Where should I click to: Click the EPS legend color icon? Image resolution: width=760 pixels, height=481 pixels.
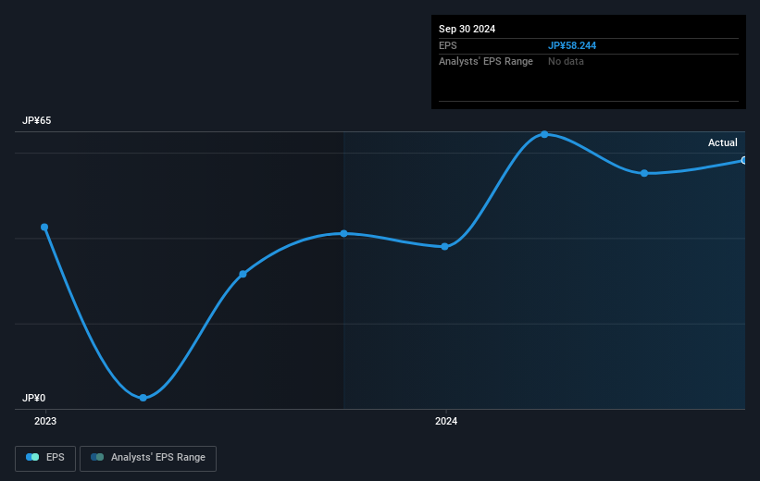32,457
